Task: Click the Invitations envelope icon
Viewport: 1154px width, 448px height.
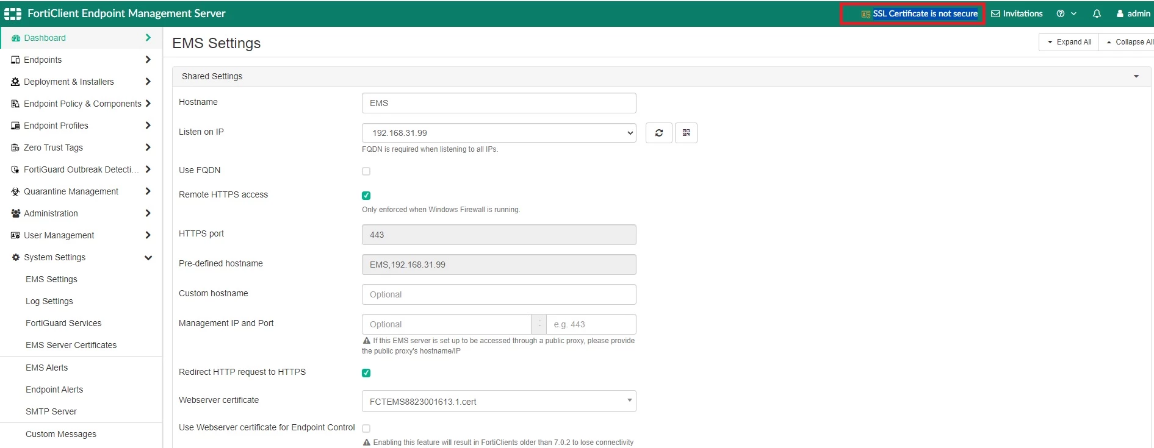Action: coord(995,13)
